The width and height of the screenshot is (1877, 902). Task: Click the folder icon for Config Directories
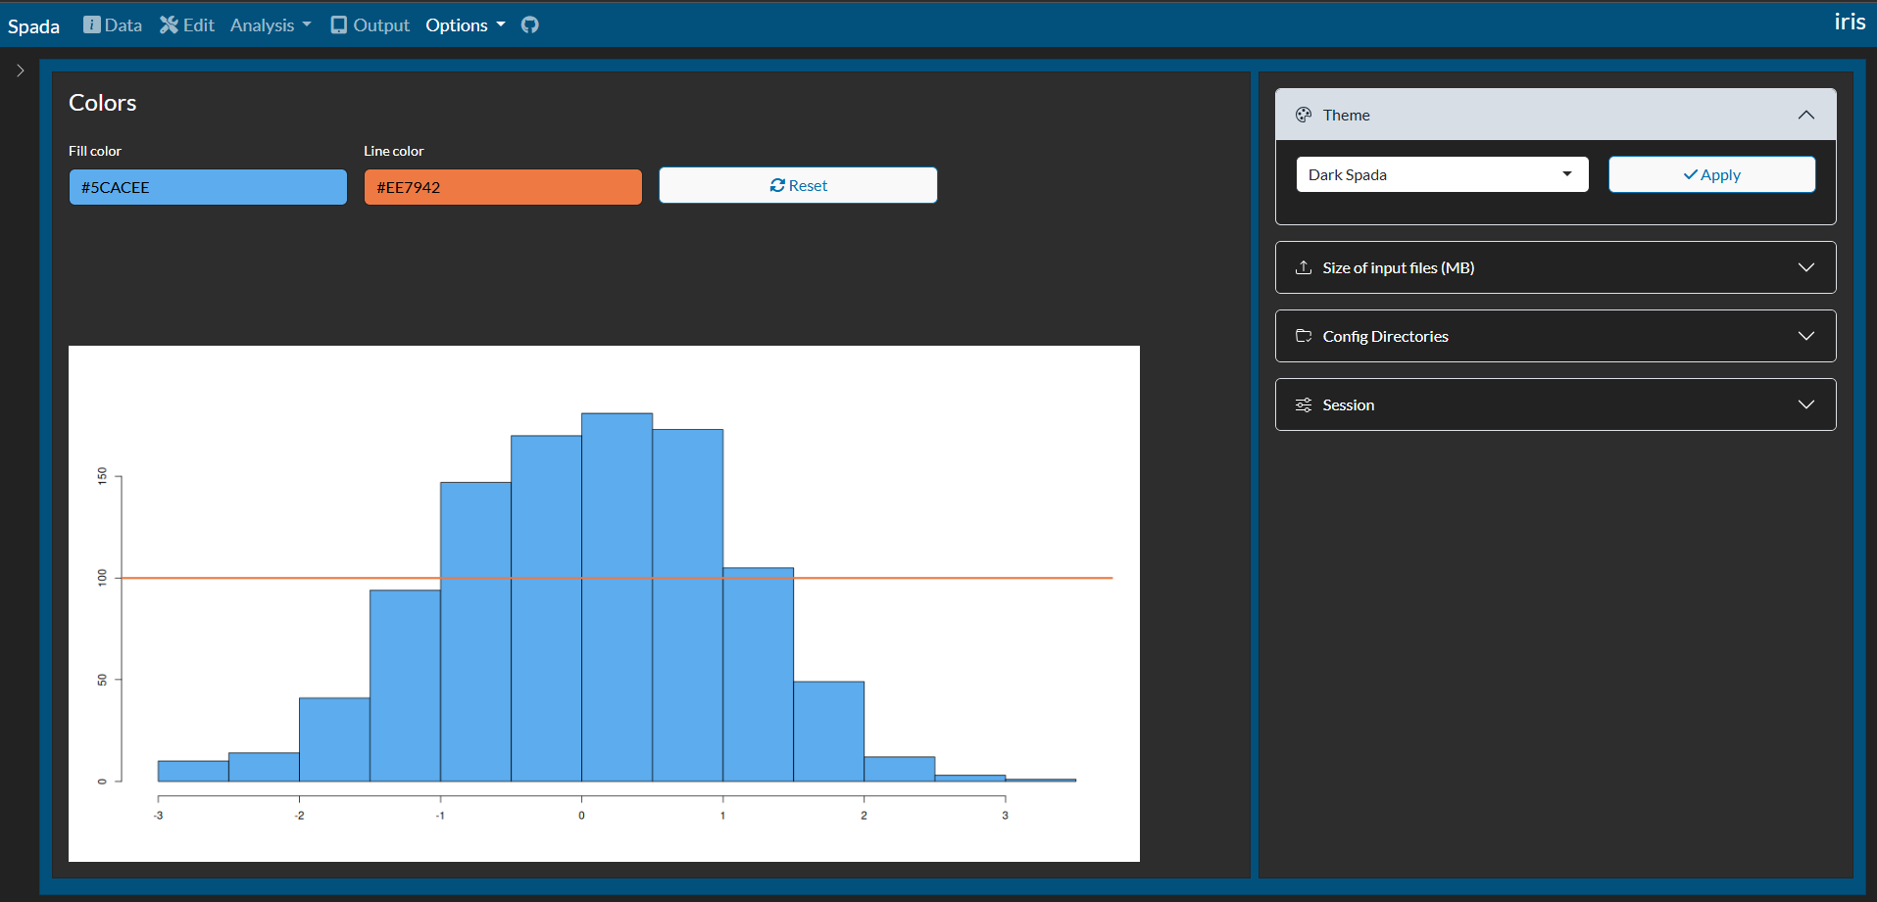click(x=1304, y=336)
